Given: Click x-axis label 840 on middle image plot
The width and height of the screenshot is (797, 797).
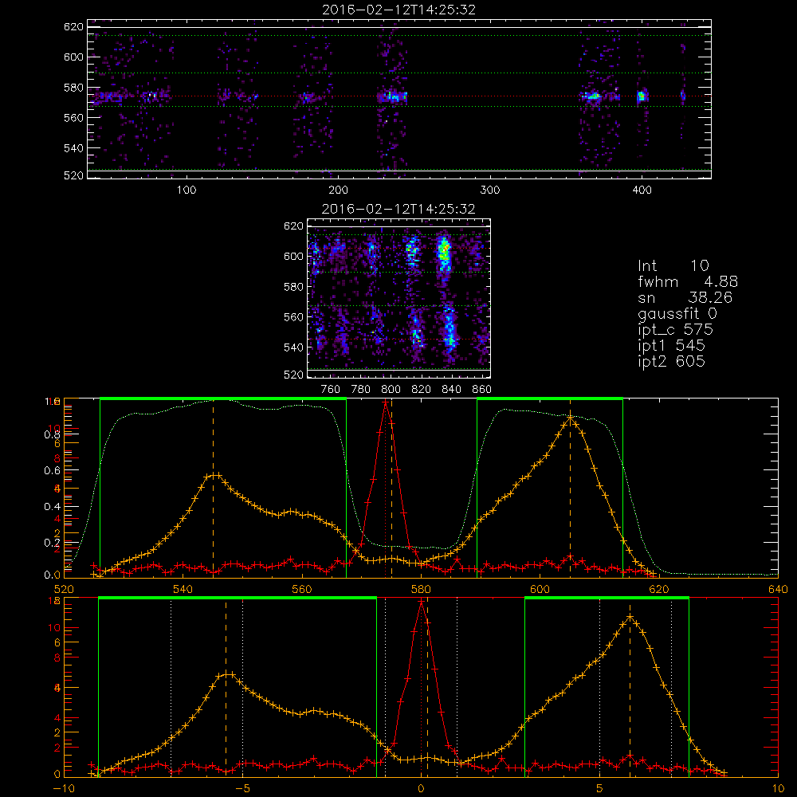Looking at the screenshot, I should click(451, 390).
